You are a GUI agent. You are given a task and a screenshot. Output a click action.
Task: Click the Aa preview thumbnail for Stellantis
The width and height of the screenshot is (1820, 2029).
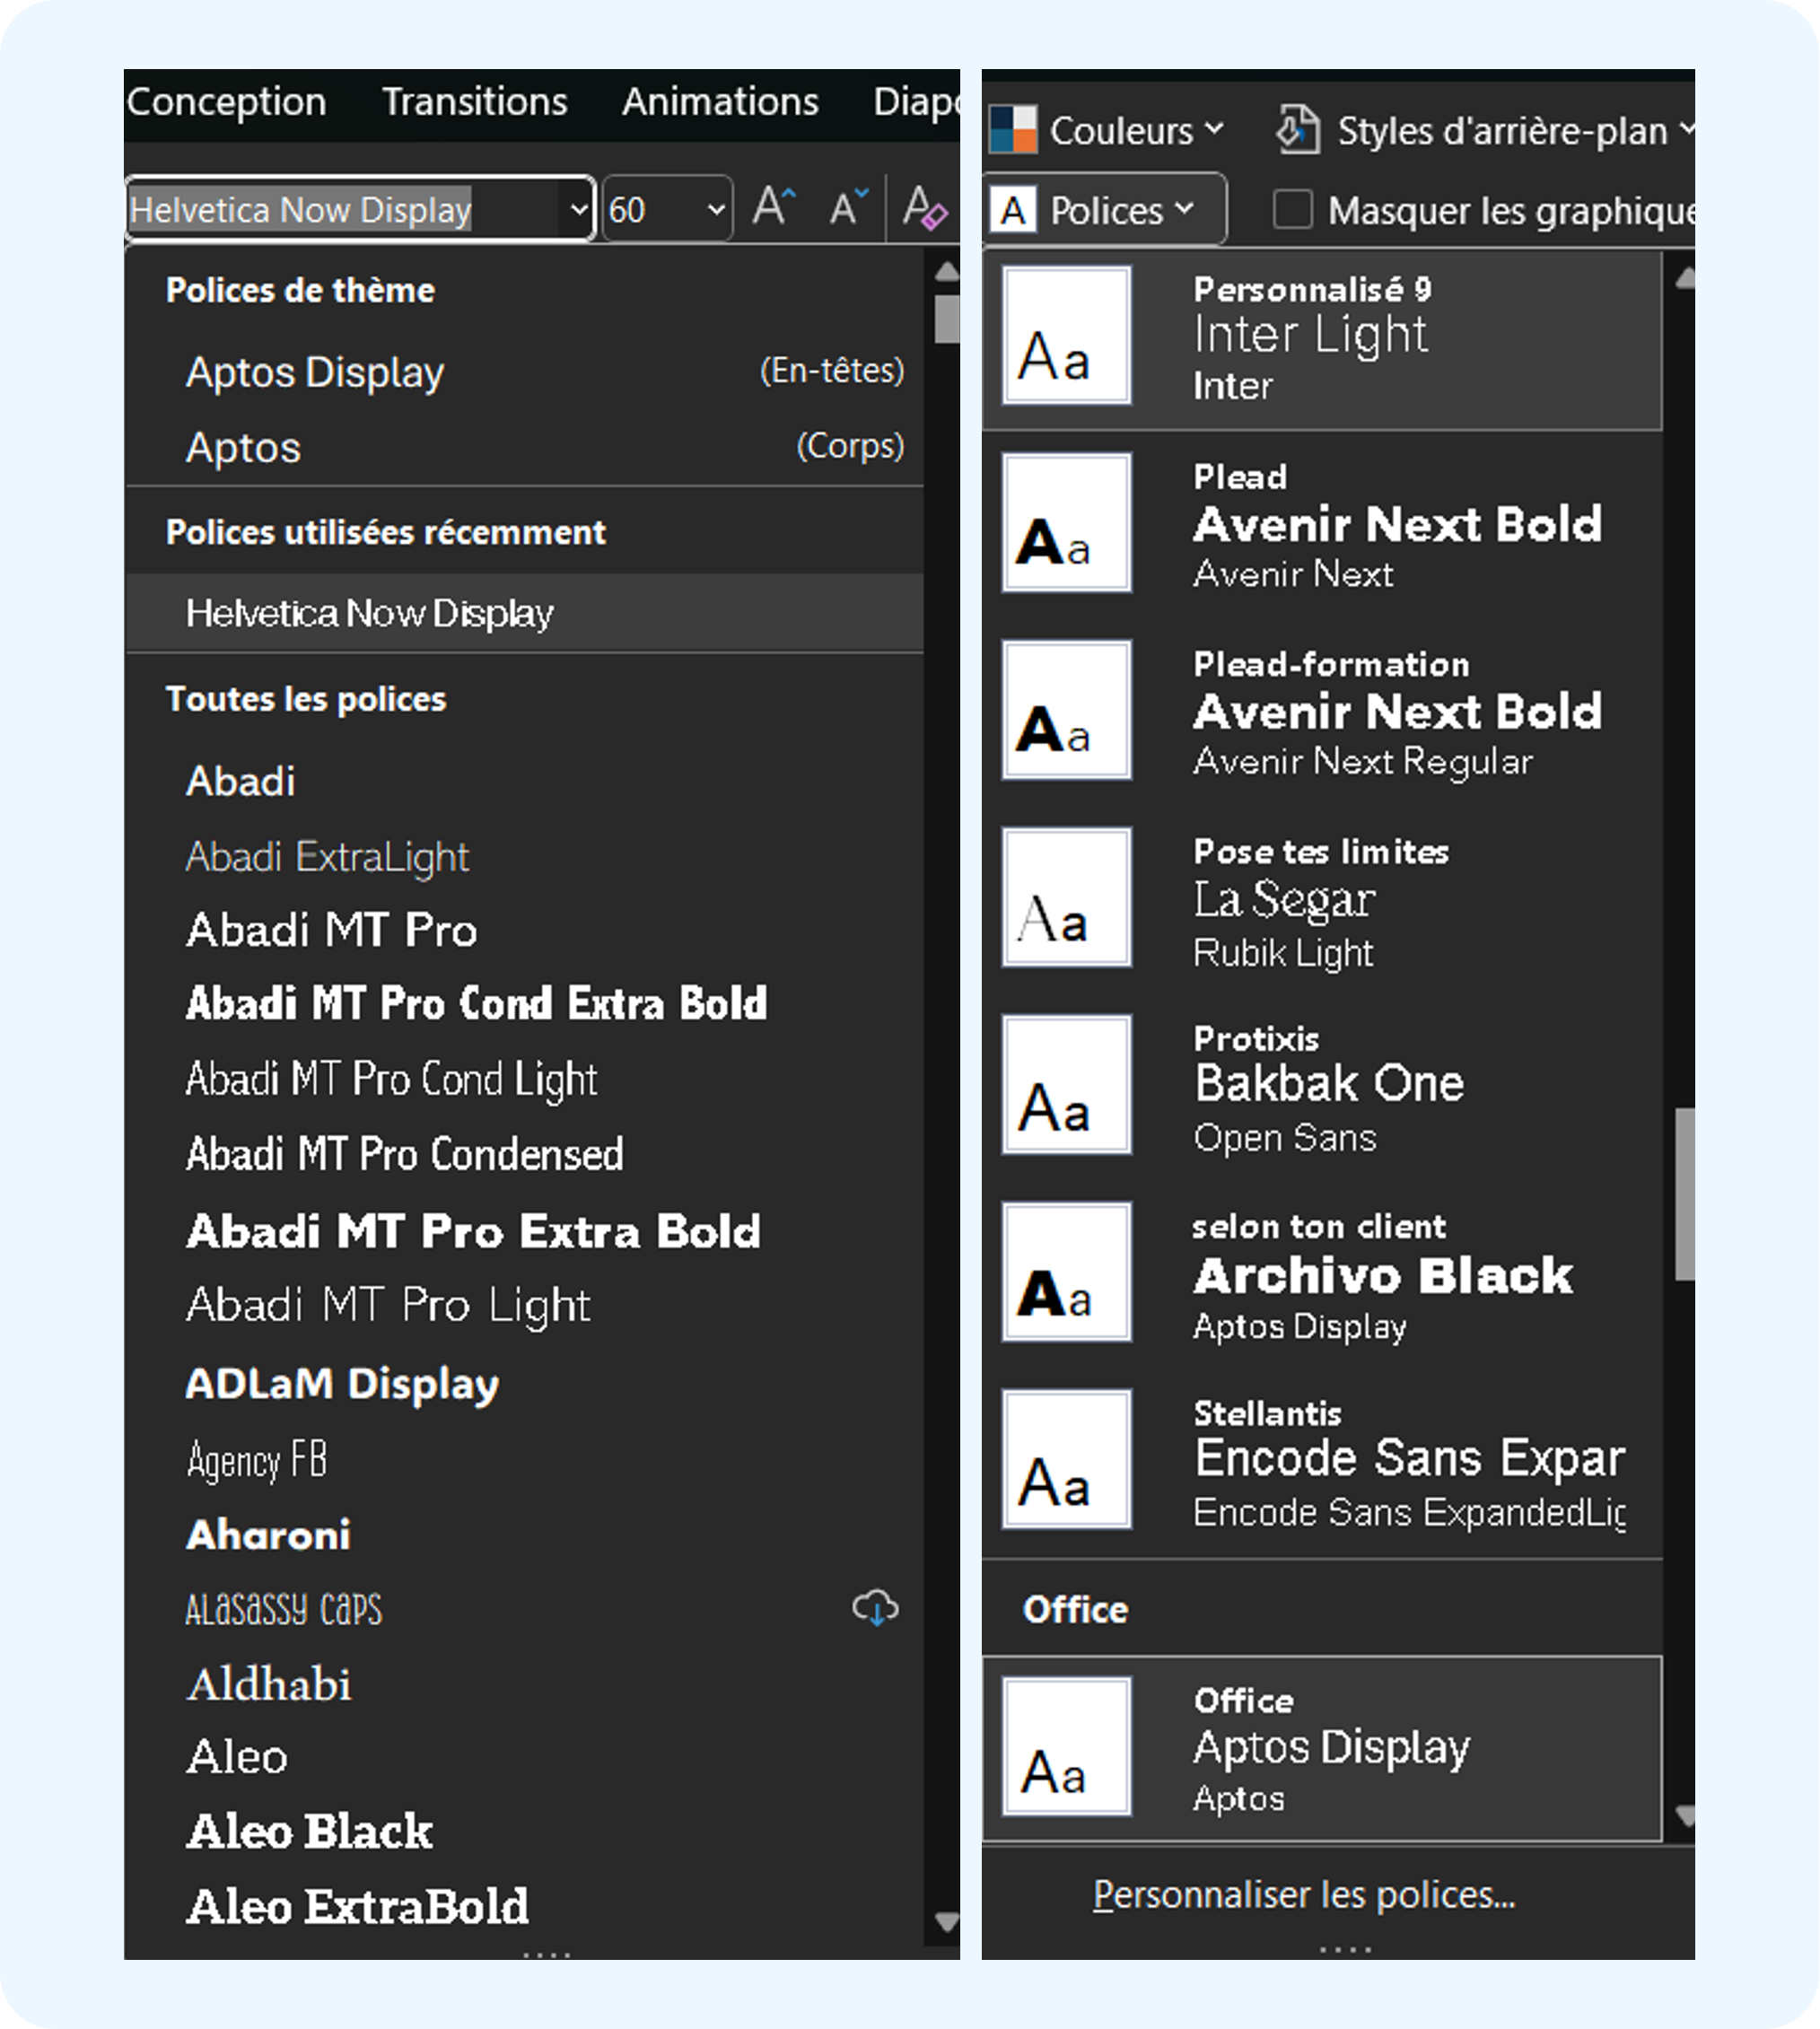point(1067,1459)
